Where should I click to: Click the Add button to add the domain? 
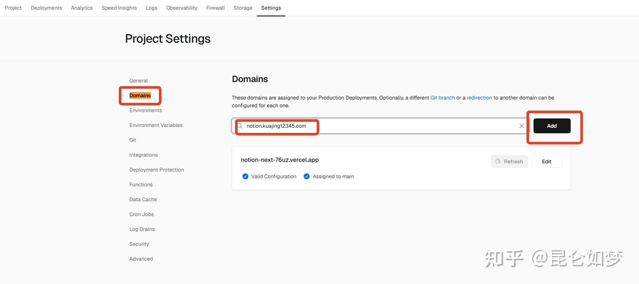click(552, 126)
